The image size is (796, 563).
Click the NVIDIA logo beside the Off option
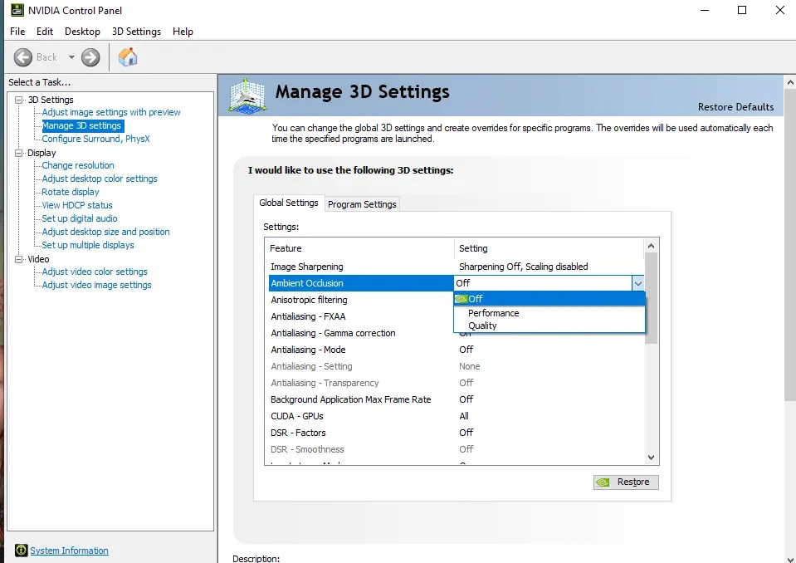pyautogui.click(x=463, y=299)
